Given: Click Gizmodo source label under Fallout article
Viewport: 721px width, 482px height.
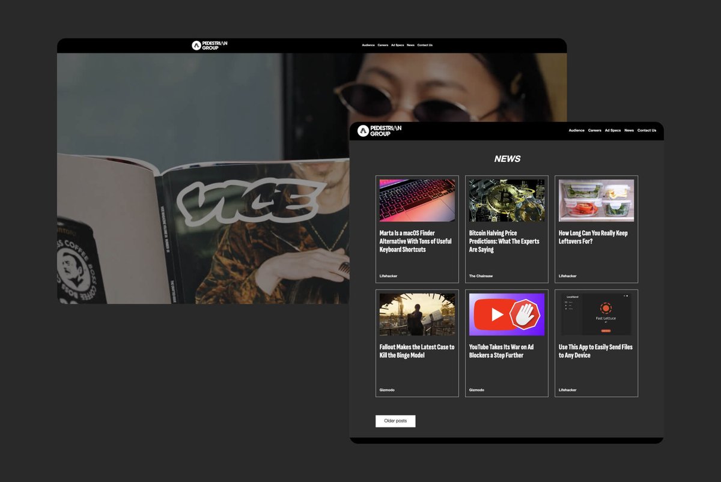Looking at the screenshot, I should pyautogui.click(x=387, y=390).
